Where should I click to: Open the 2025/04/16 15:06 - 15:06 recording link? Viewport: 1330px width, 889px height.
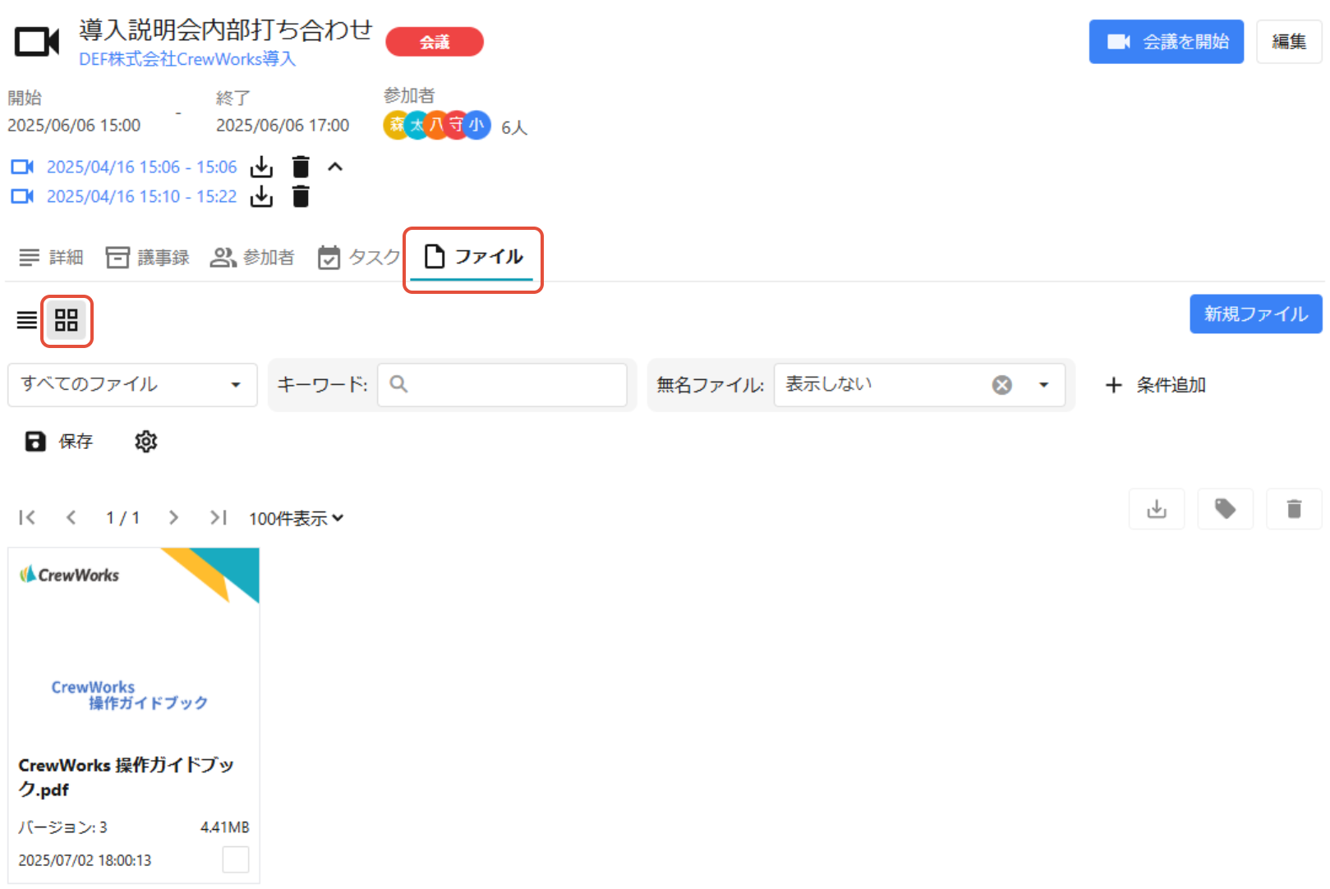(141, 167)
